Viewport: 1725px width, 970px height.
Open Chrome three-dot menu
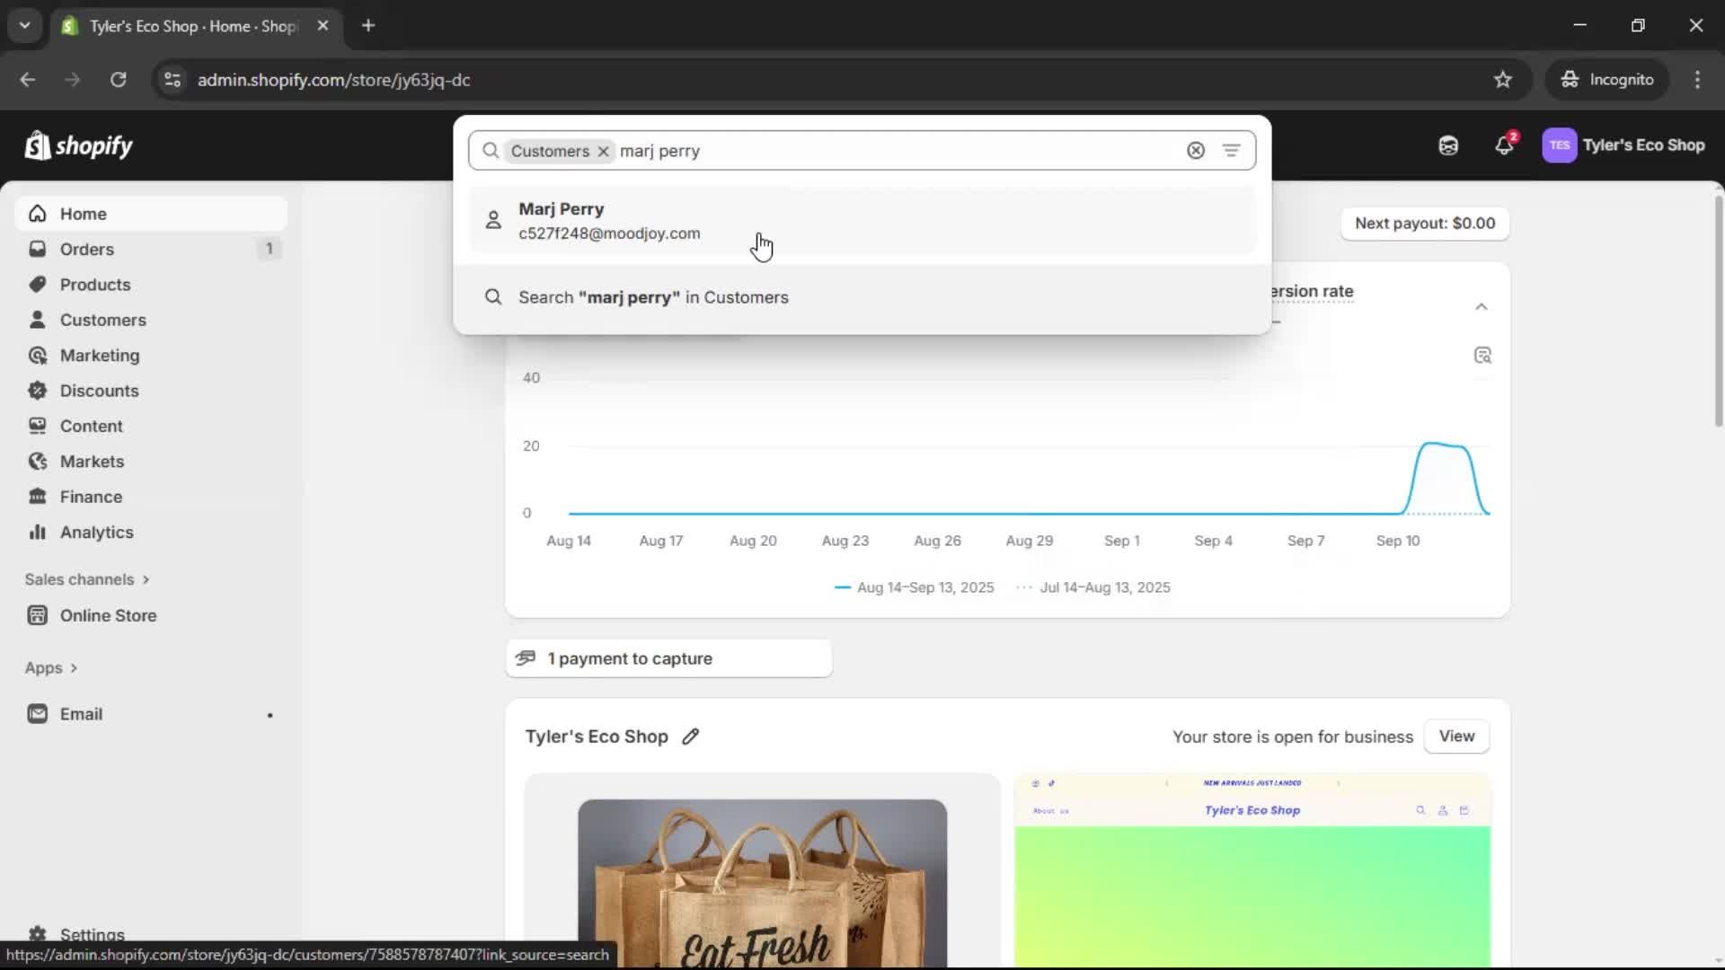[1697, 80]
